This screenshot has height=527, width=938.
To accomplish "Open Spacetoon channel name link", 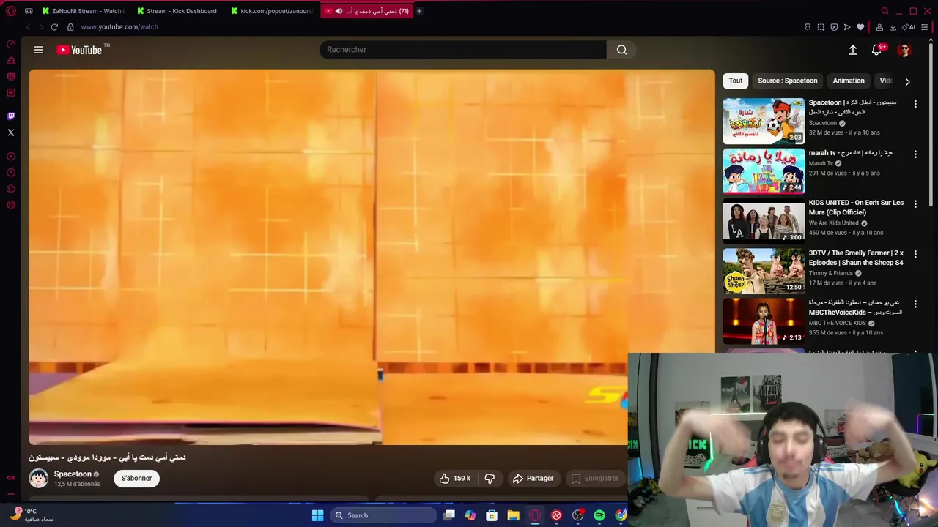I will coord(73,474).
